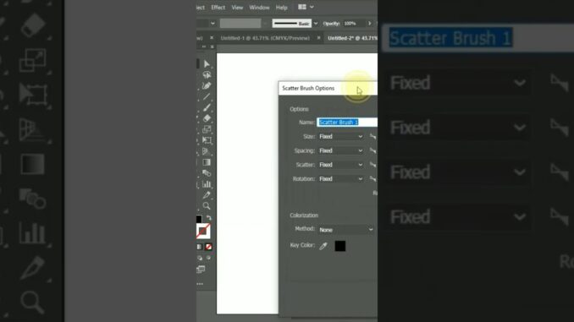Select the Zoom magnifier tool
This screenshot has width=574, height=322.
pos(207,206)
